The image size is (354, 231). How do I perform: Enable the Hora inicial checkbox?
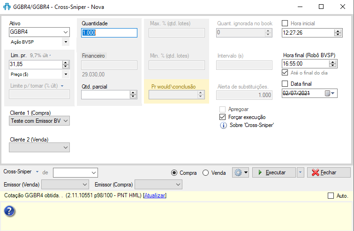click(x=285, y=23)
